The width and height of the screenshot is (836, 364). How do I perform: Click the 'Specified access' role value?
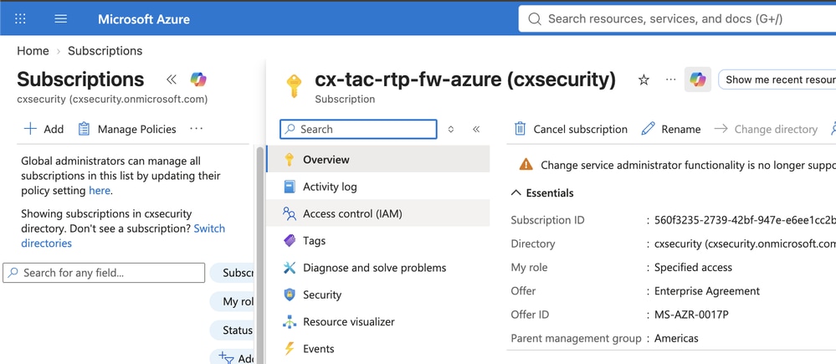693,268
